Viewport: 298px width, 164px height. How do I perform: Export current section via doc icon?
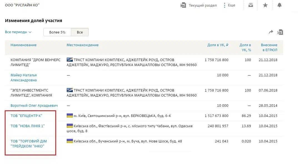183,5
